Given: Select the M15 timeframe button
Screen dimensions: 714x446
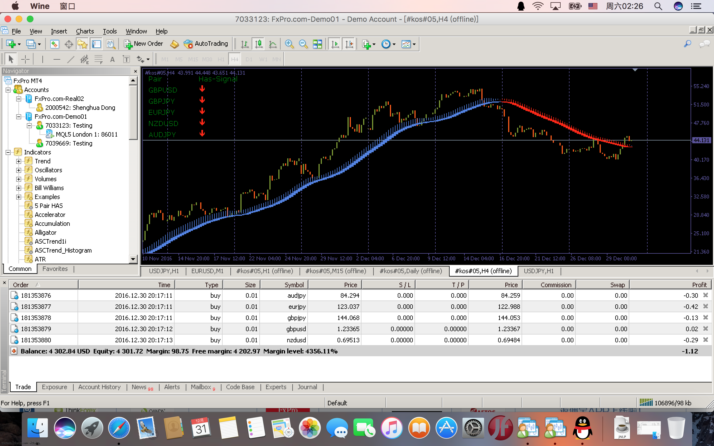Looking at the screenshot, I should pos(193,60).
